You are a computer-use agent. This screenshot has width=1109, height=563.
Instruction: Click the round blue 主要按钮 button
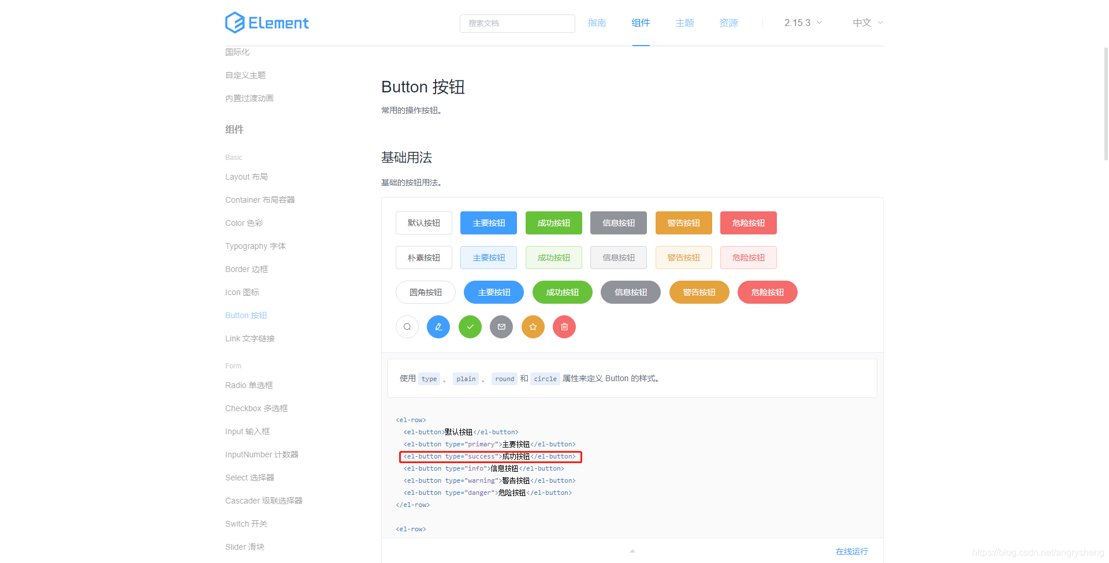point(494,292)
